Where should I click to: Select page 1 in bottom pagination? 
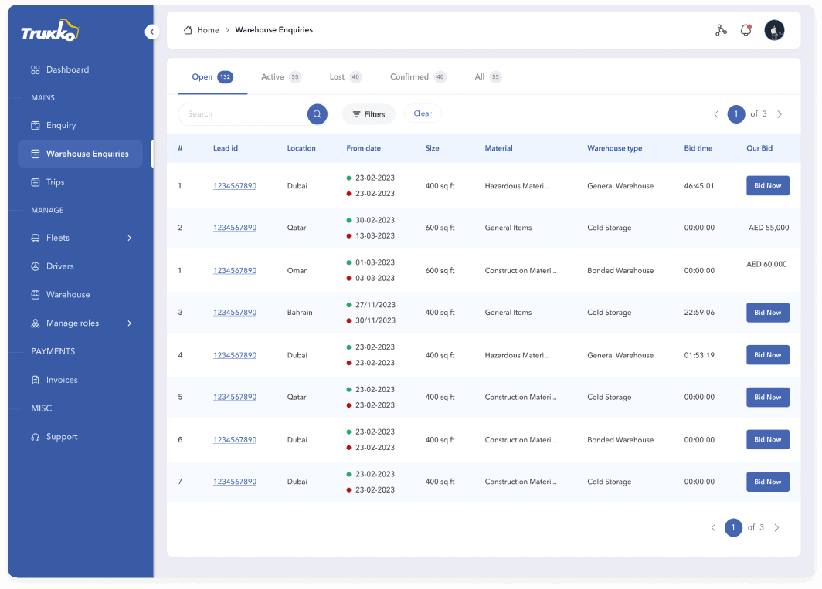tap(733, 528)
